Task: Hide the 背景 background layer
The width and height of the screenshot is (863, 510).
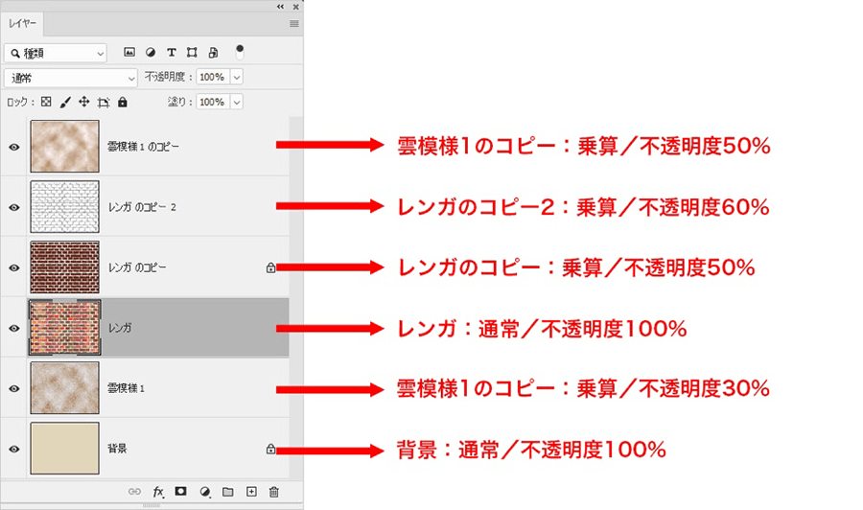Action: click(14, 449)
